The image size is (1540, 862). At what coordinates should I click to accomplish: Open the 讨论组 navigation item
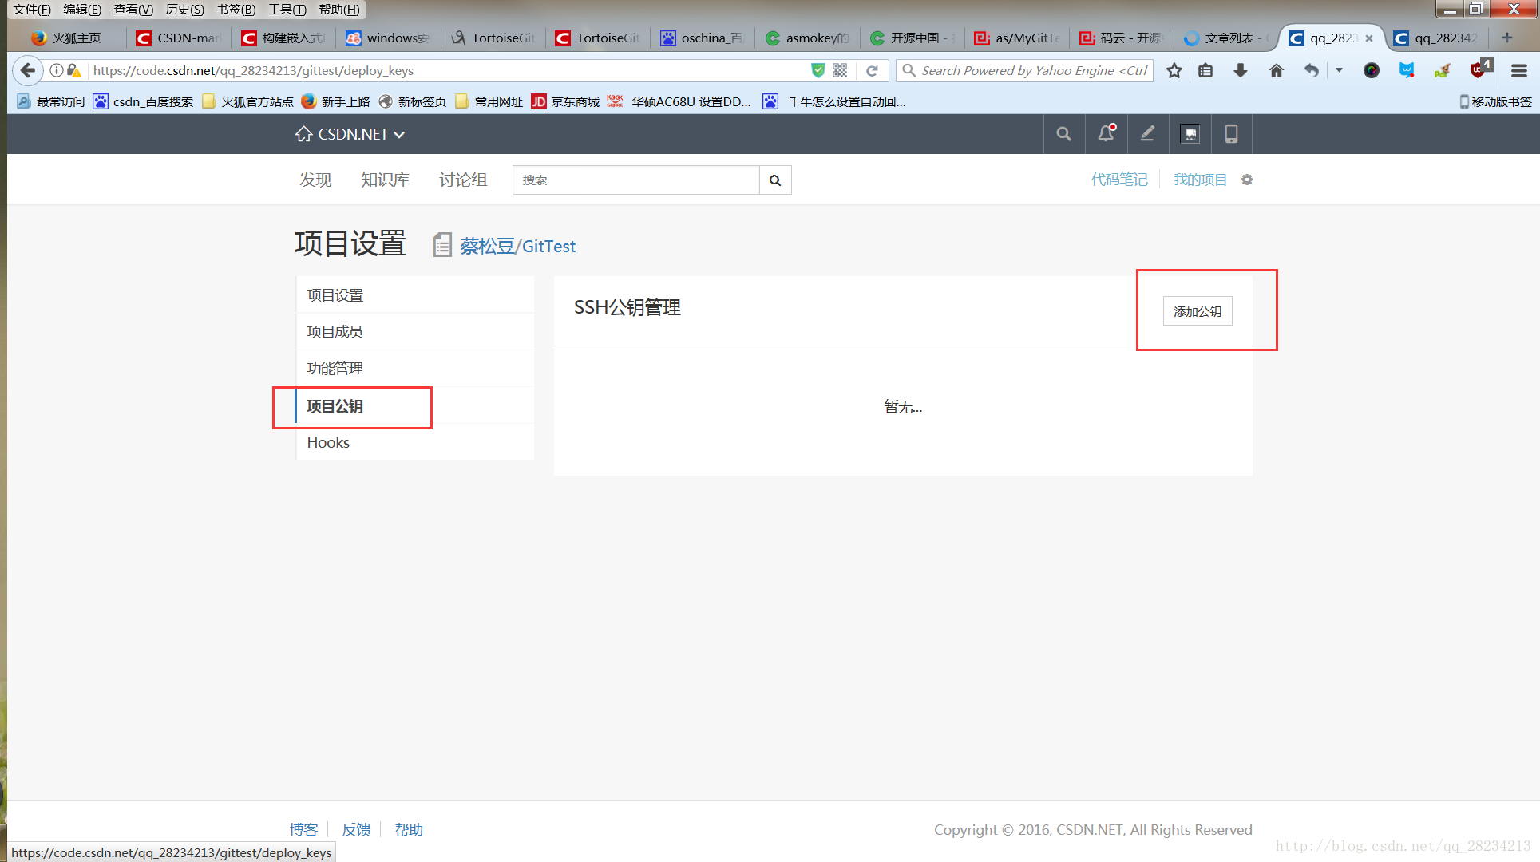point(463,180)
